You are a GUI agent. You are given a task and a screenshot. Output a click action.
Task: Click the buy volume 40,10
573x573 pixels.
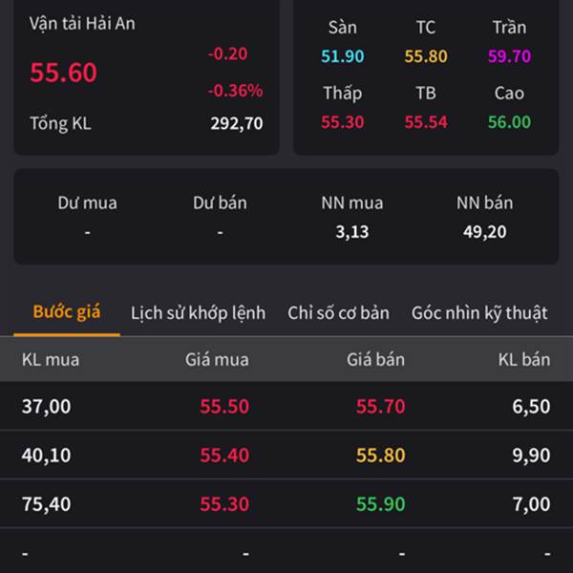pos(46,456)
